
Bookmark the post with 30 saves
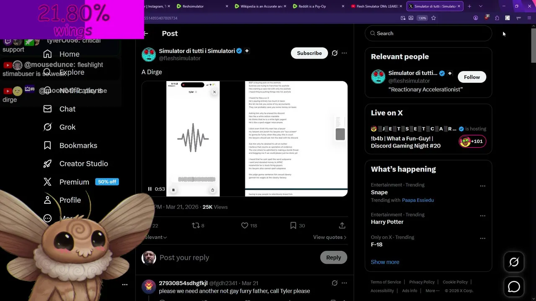pos(293,225)
